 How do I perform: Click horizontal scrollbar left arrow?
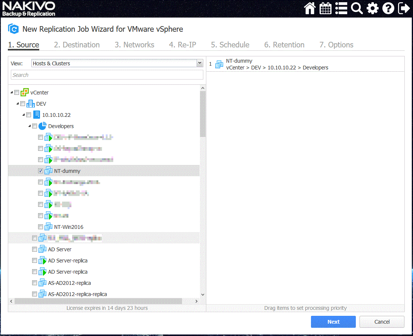point(11,301)
